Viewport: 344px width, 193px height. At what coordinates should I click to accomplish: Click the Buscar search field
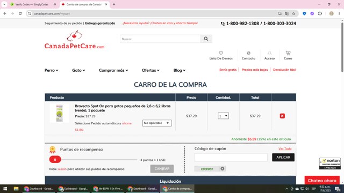160,39
